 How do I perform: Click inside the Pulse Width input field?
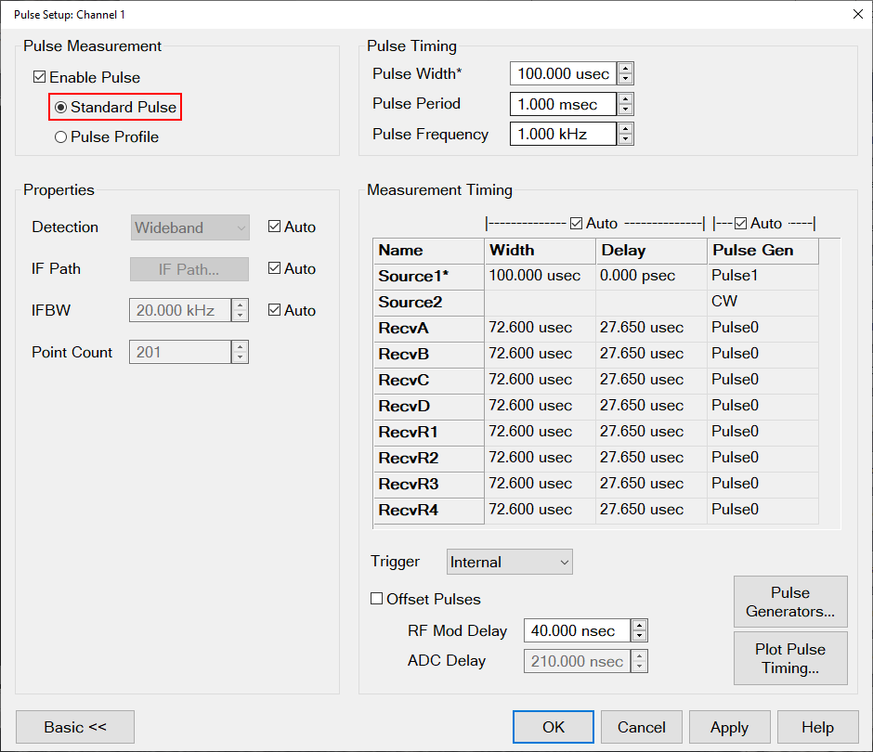(x=563, y=74)
